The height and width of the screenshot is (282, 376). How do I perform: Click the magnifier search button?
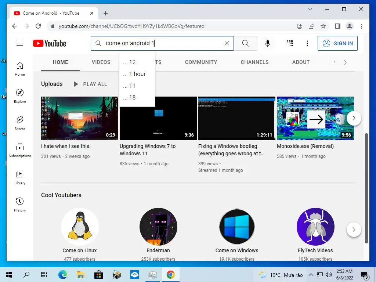pos(245,43)
